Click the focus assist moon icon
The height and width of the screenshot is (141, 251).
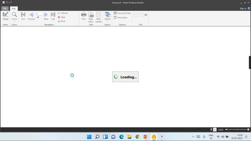point(246,137)
